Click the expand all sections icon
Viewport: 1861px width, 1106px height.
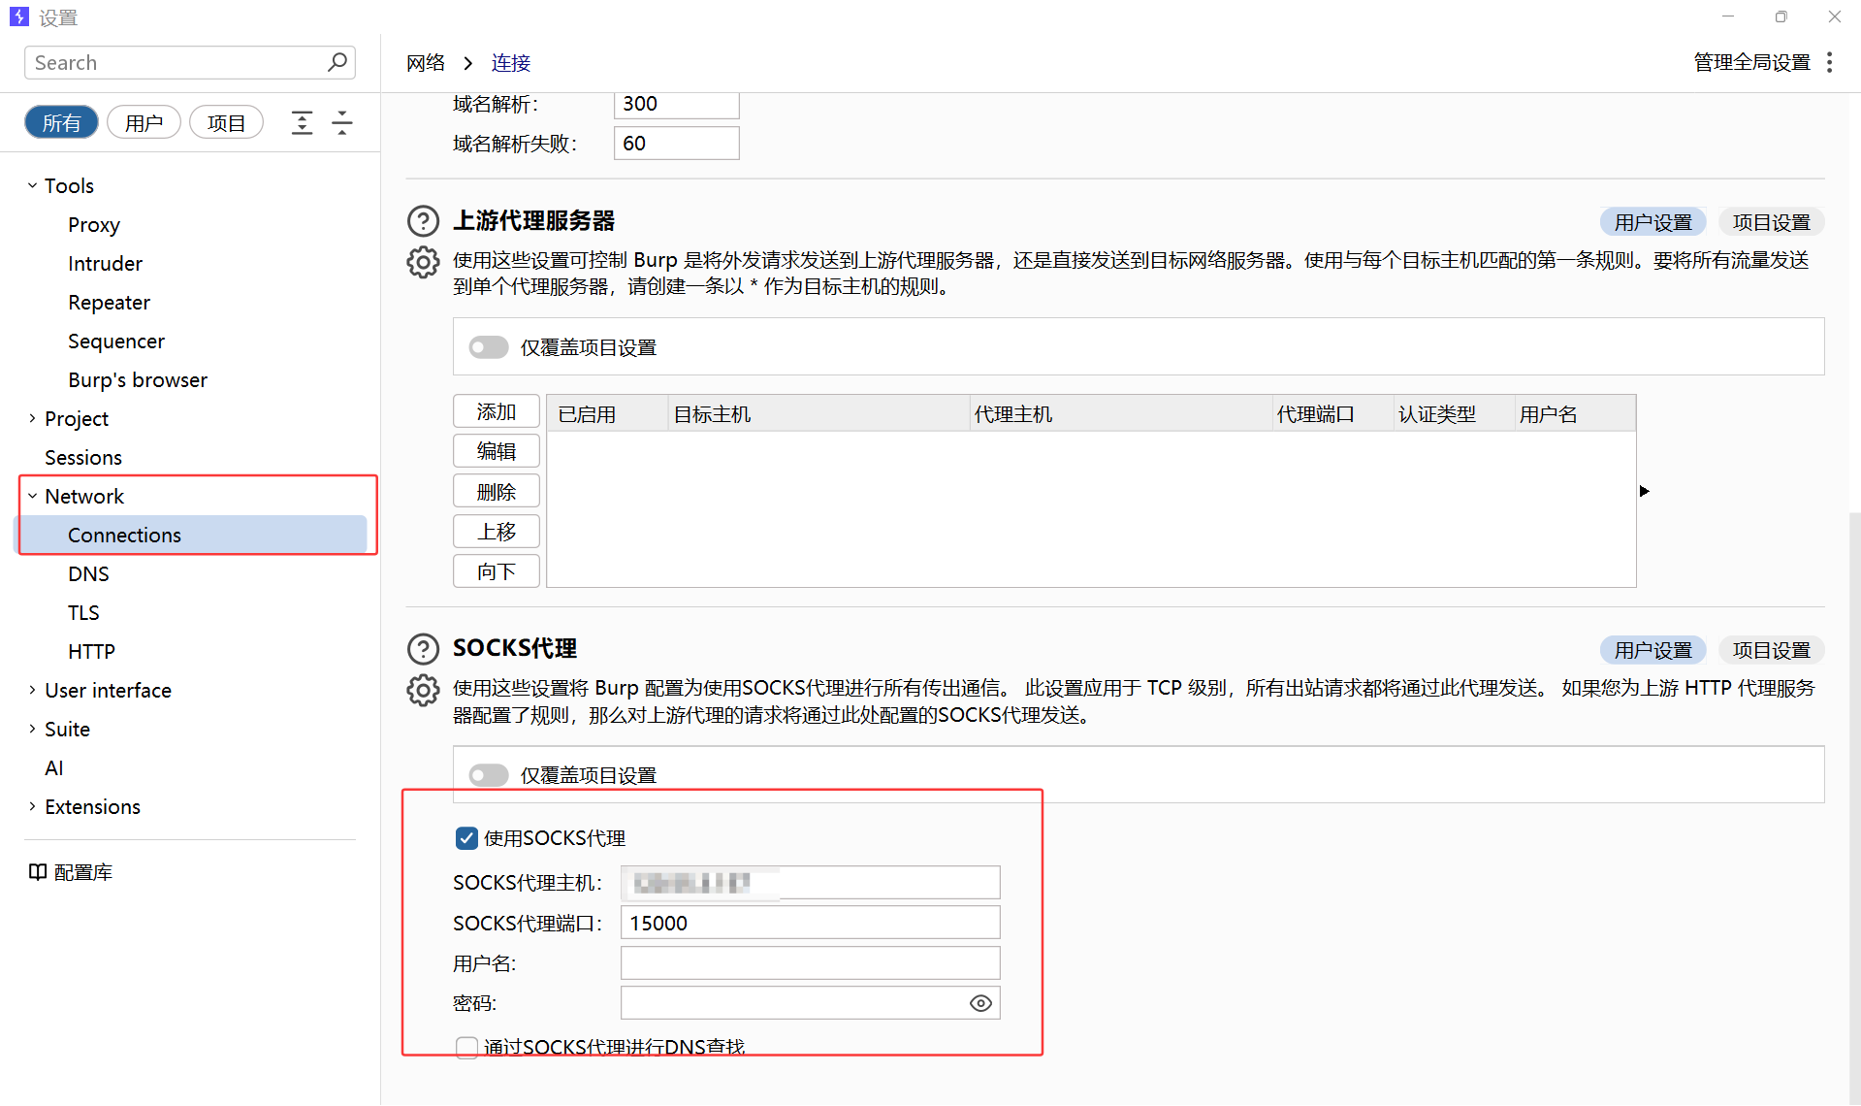[x=302, y=123]
